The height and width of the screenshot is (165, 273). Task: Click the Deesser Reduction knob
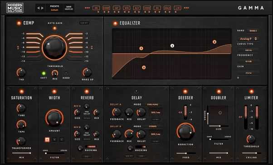[185, 132]
